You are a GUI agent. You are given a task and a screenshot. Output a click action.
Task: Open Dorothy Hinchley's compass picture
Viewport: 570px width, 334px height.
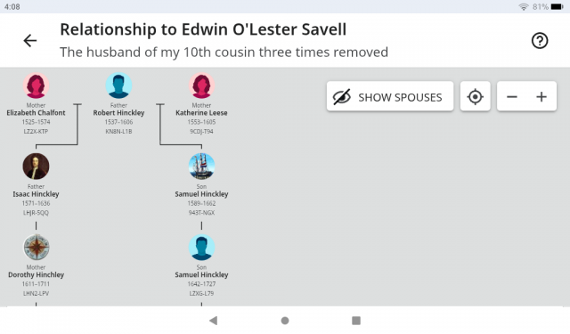click(x=36, y=248)
